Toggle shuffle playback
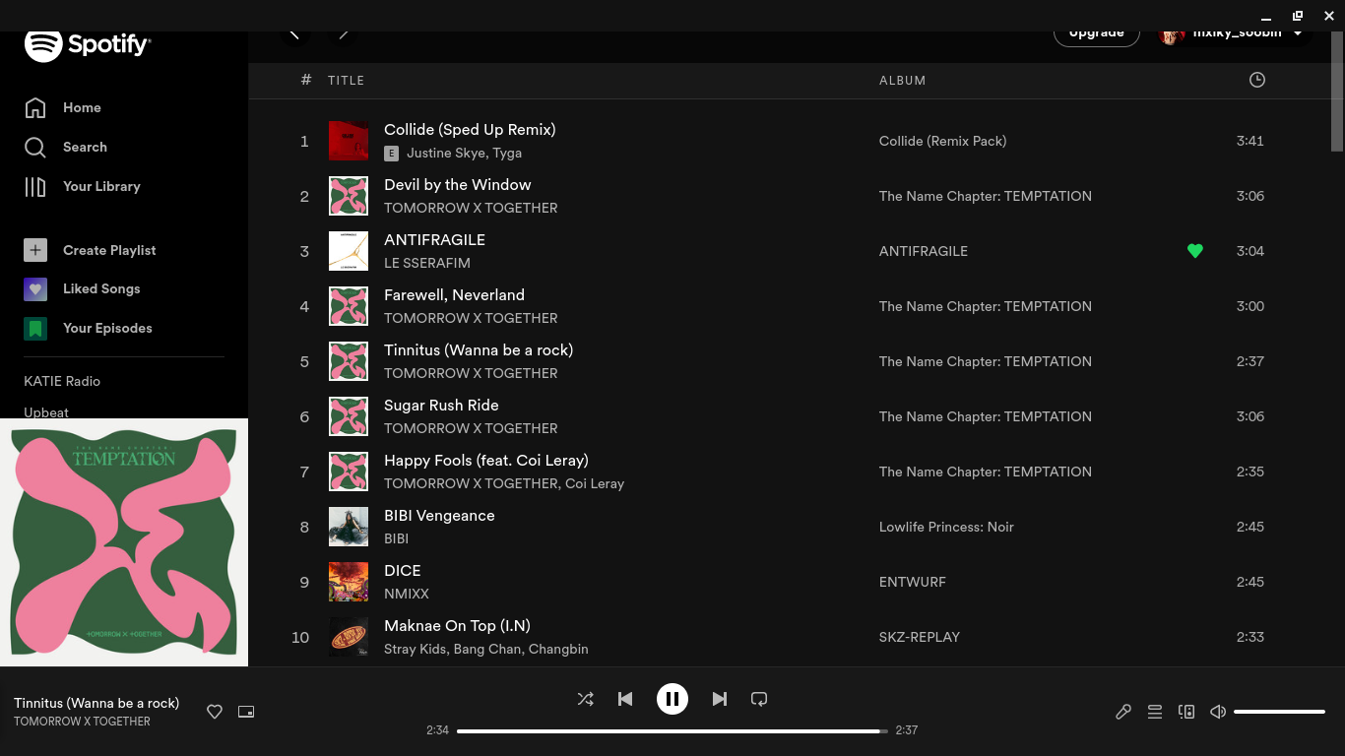The width and height of the screenshot is (1345, 756). (x=585, y=699)
